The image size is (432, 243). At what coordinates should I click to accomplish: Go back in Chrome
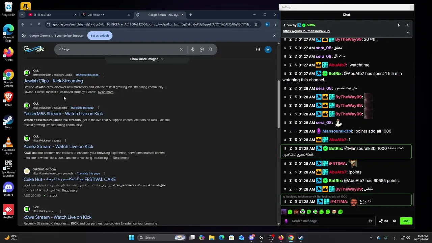[23, 24]
